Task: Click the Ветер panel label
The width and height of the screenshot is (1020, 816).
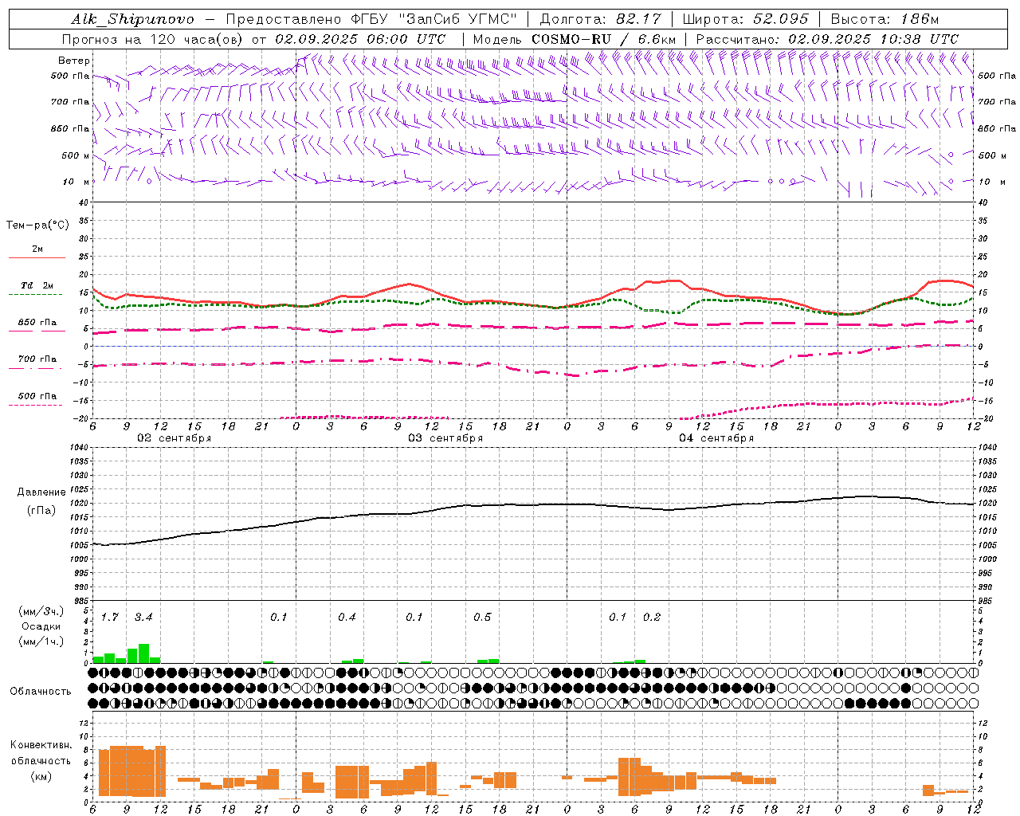Action: tap(74, 61)
